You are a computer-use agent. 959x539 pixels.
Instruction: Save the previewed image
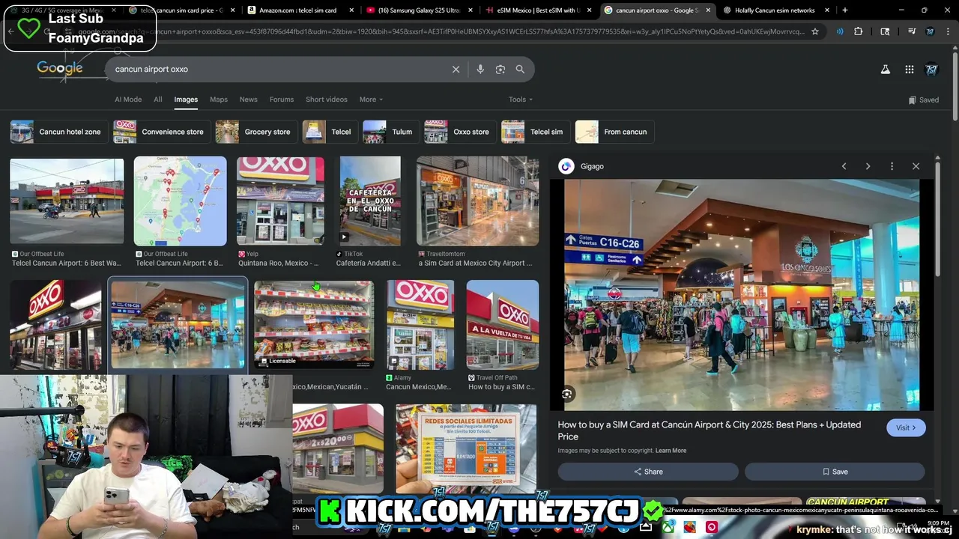pyautogui.click(x=835, y=472)
